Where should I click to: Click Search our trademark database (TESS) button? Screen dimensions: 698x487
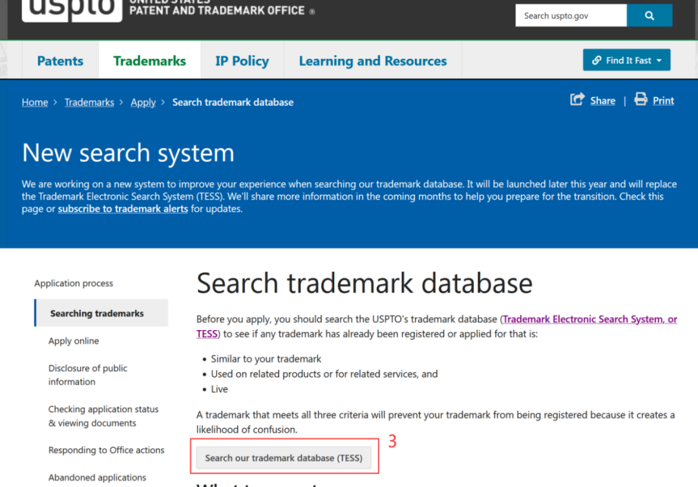284,458
